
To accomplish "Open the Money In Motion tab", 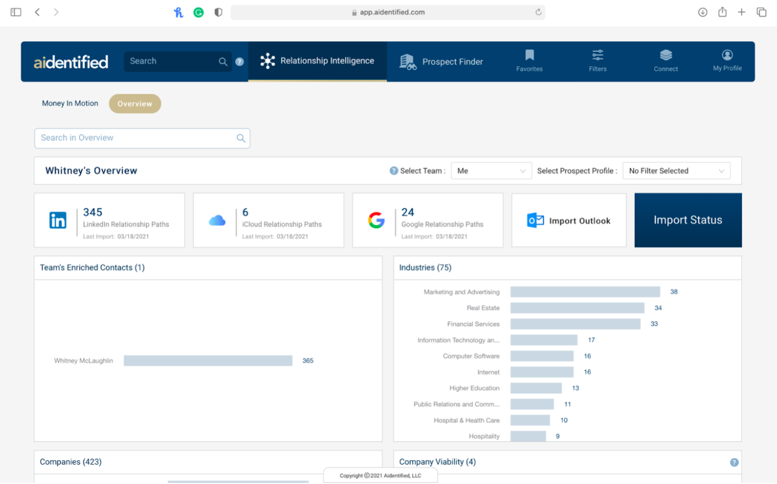I will pos(70,104).
